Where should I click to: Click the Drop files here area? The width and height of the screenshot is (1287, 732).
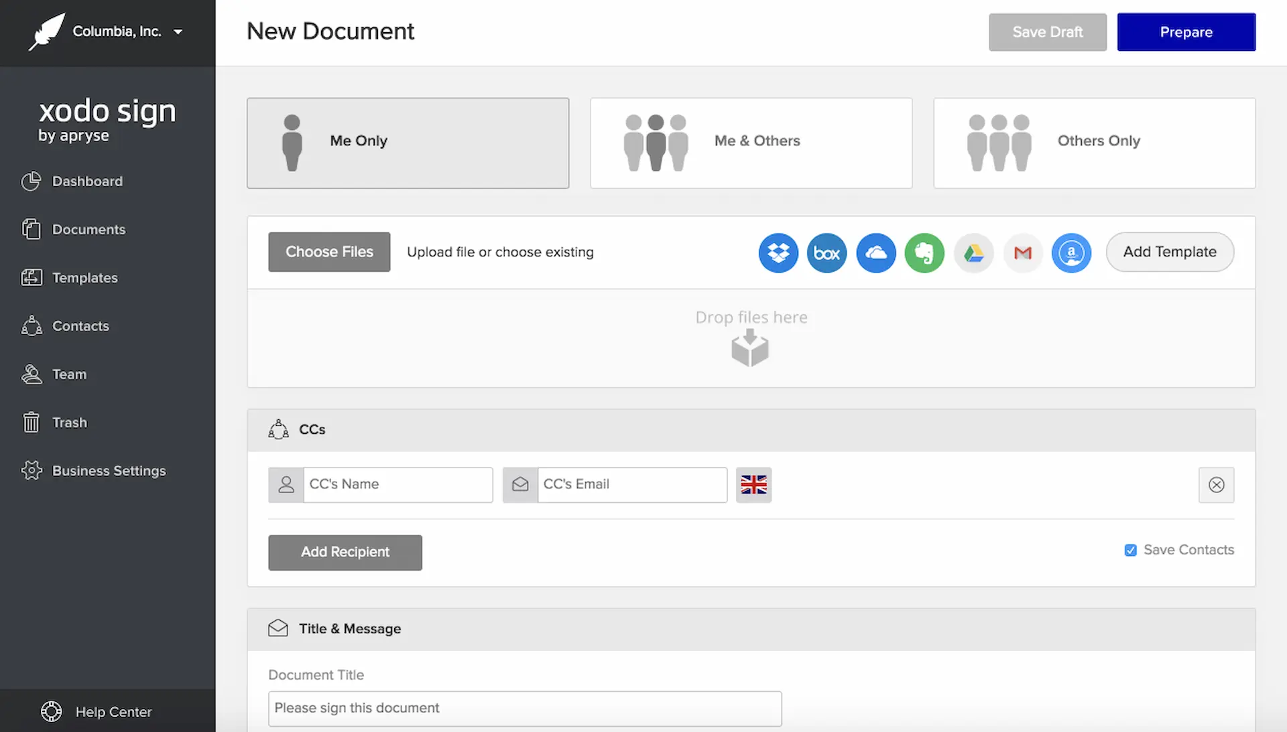[751, 338]
